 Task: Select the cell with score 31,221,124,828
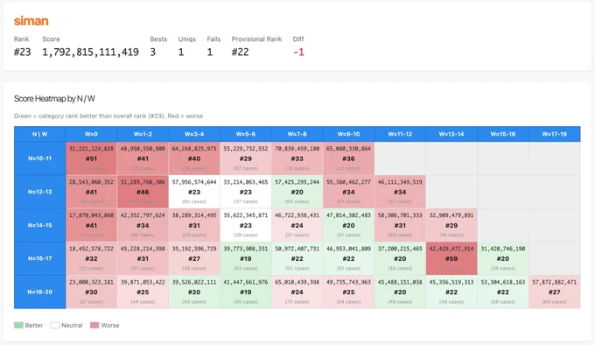pyautogui.click(x=92, y=158)
